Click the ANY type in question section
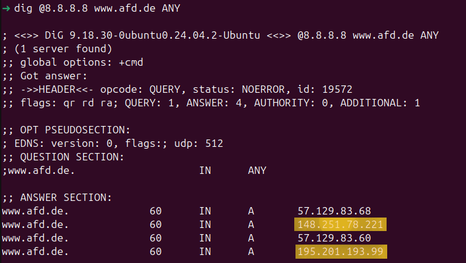 click(x=257, y=170)
